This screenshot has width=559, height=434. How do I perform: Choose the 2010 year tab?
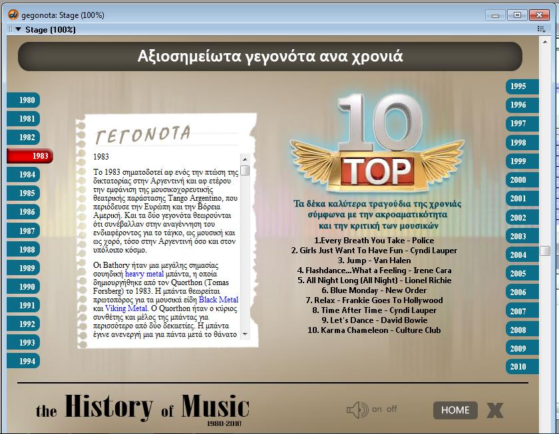(522, 367)
